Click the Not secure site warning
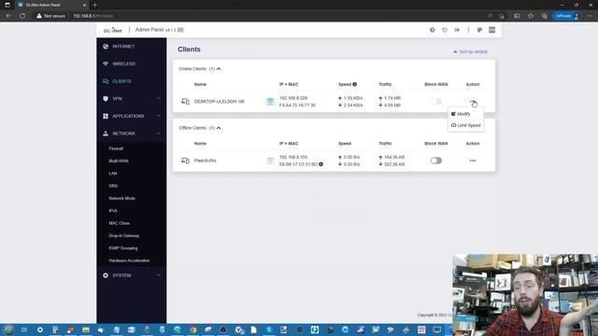 pyautogui.click(x=51, y=16)
